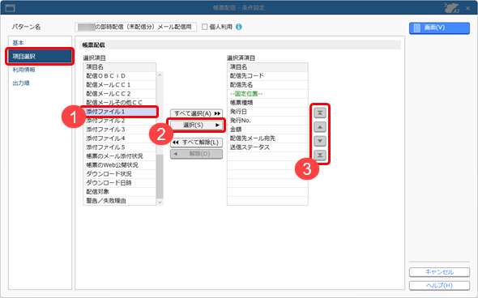Click the info icon beside 個人利用
This screenshot has width=478, height=298.
(x=239, y=27)
